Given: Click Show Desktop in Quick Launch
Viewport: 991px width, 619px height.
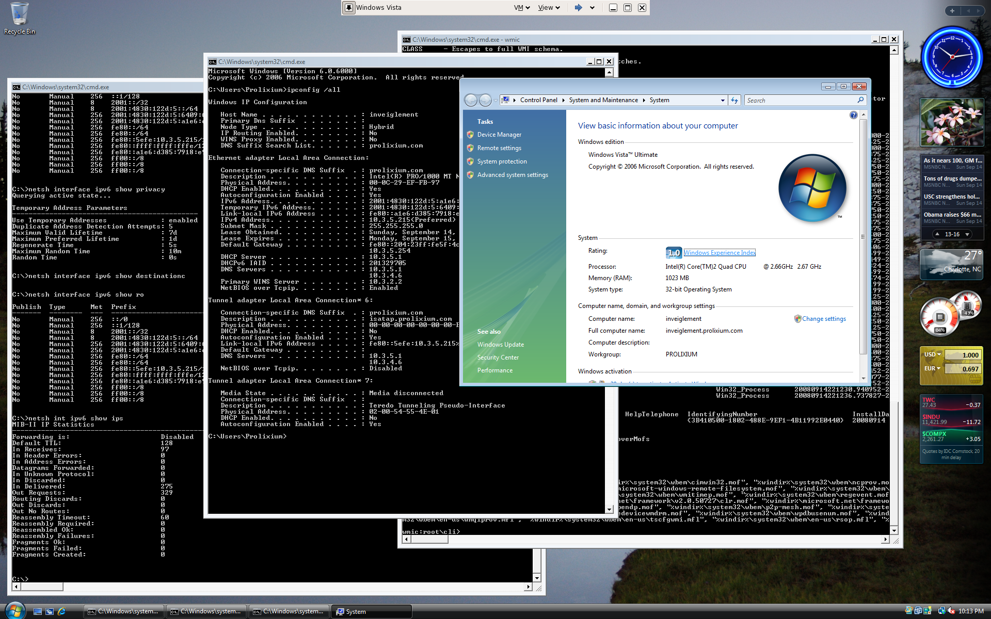Looking at the screenshot, I should pyautogui.click(x=37, y=611).
